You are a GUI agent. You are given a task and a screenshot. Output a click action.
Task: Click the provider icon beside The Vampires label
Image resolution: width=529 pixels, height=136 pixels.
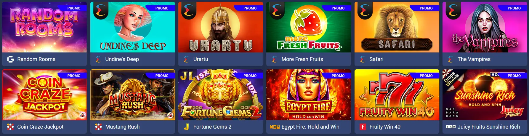click(451, 59)
